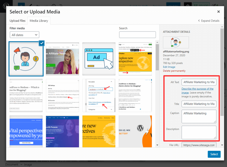
Task: Select the yellow new perspectives thumbnail
Action: coord(99,131)
